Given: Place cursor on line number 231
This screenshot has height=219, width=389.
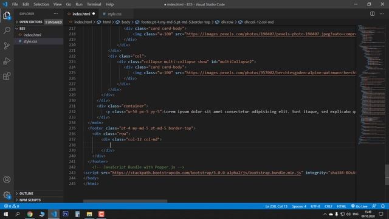Looking at the screenshot, I should pos(72,106).
